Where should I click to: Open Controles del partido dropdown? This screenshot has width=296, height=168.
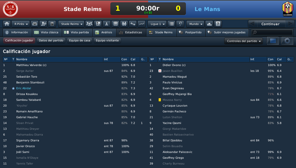coord(243,41)
